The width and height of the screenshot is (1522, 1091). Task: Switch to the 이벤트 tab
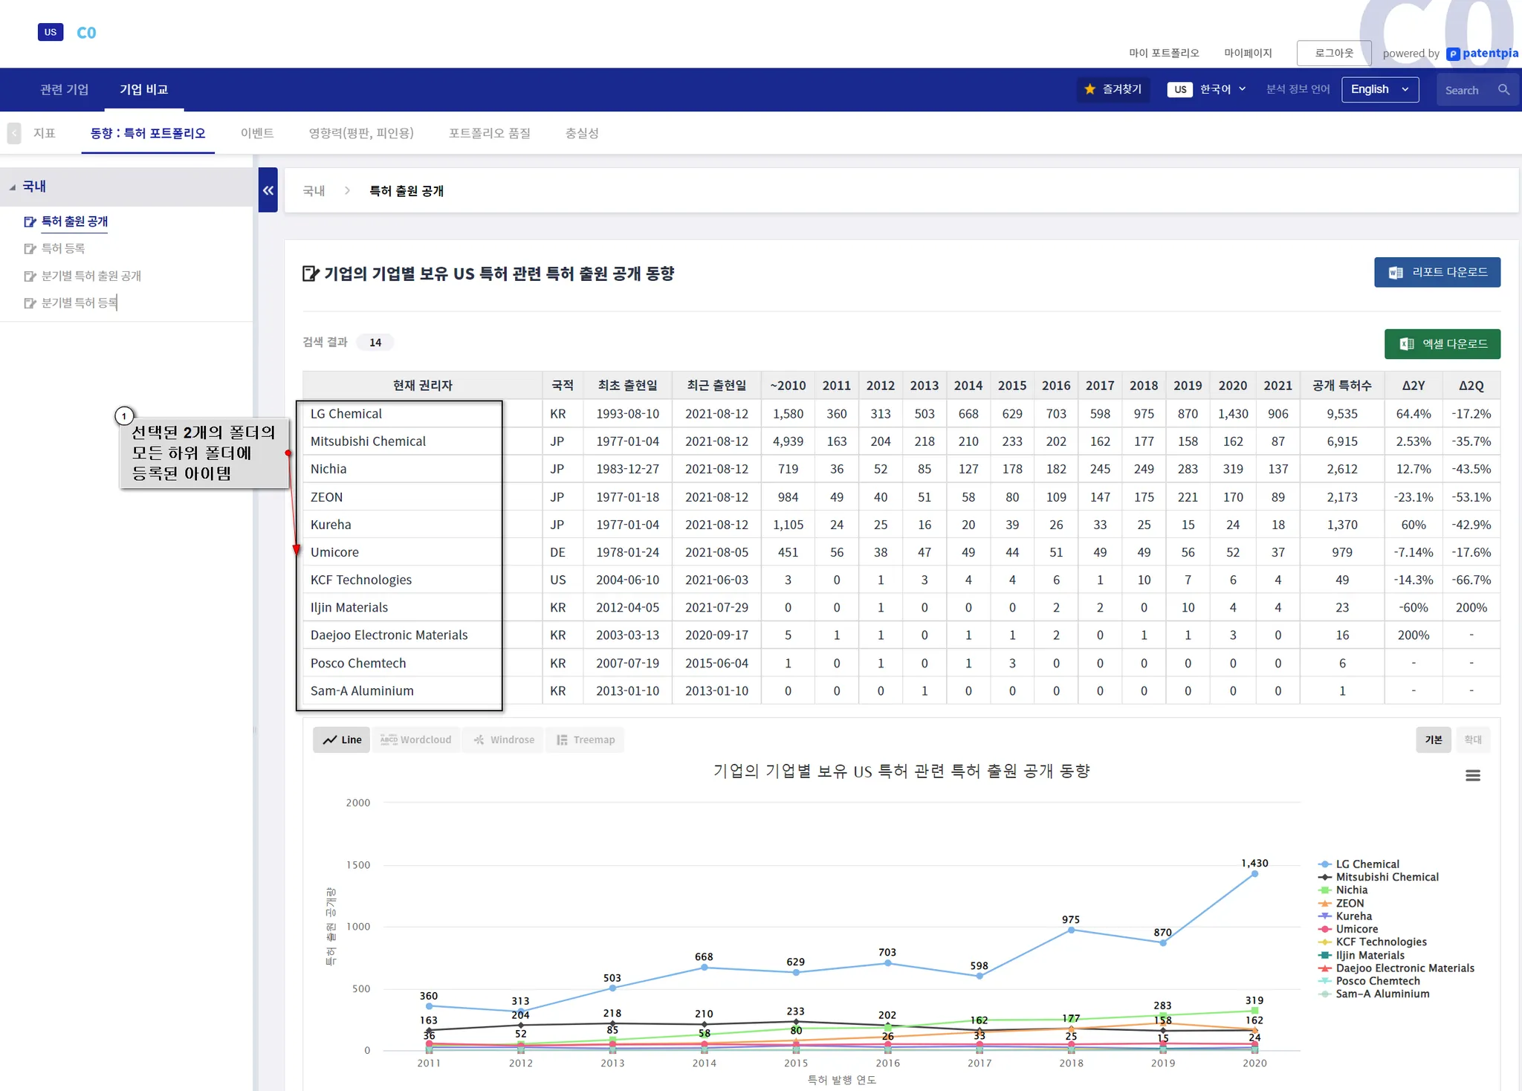257,133
